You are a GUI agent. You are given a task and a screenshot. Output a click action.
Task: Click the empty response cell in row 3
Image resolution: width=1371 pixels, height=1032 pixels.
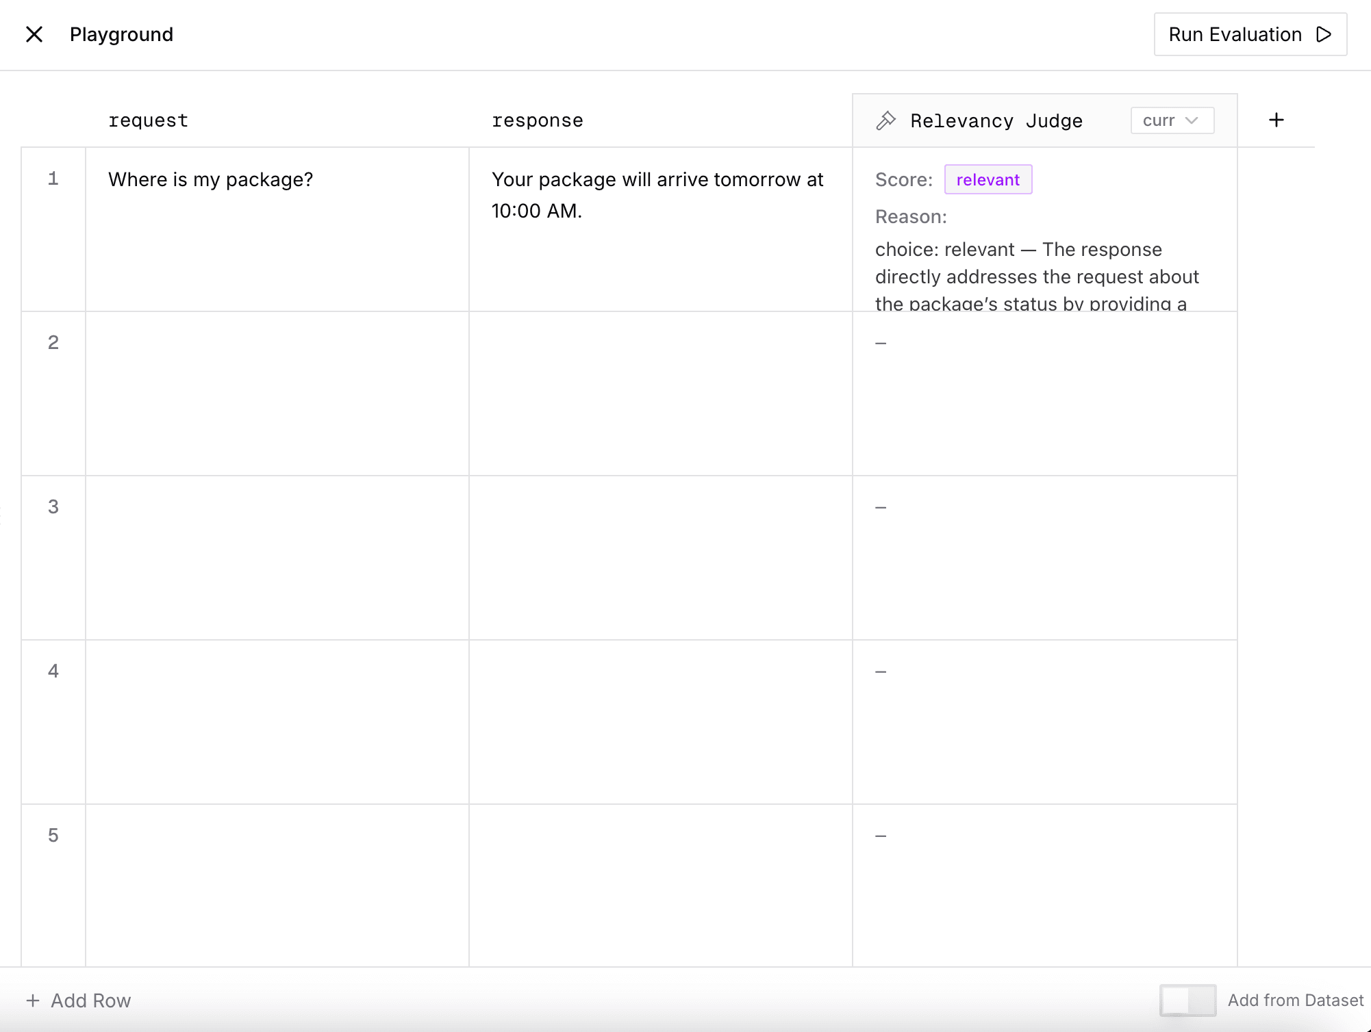660,558
